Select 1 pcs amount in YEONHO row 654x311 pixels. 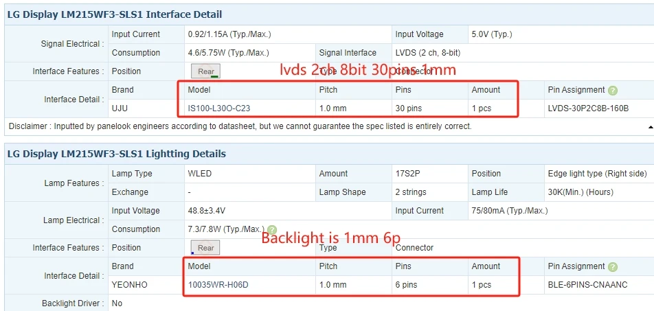[x=482, y=285]
